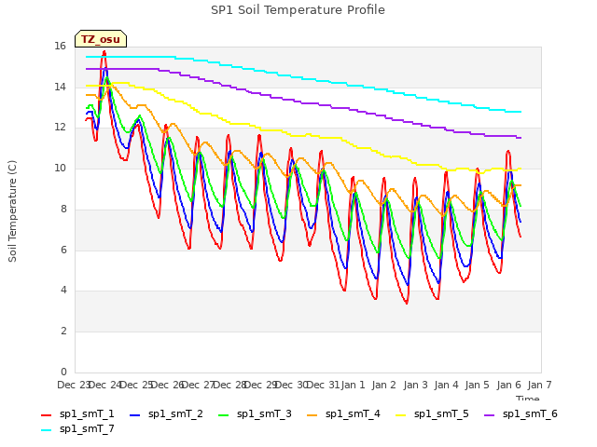This screenshot has width=597, height=447.
Task: Click the chart title SP1 Soil Temperature Profile
Action: [298, 10]
